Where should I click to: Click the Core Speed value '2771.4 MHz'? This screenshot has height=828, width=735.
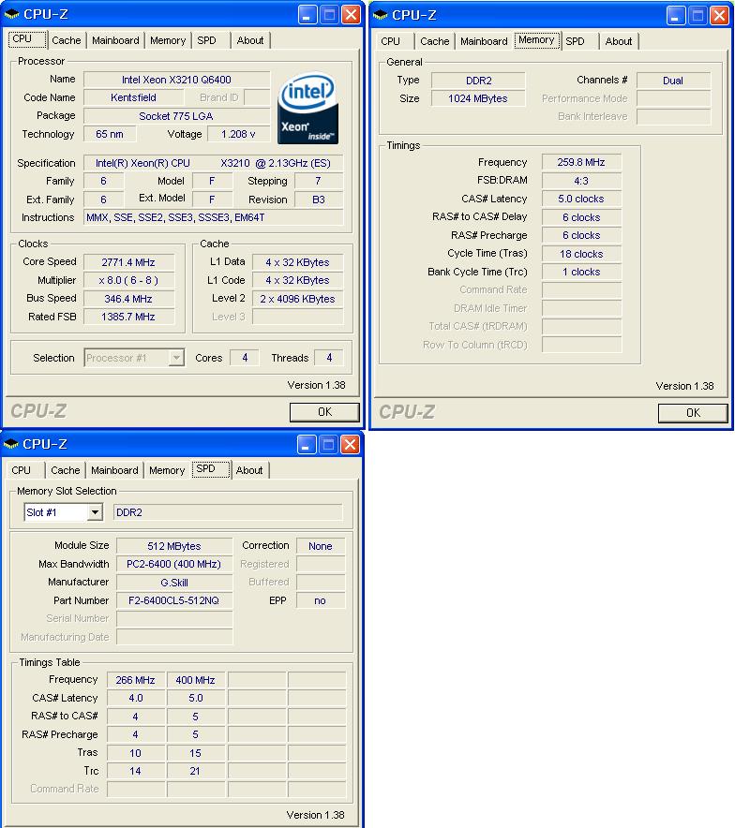tap(128, 262)
